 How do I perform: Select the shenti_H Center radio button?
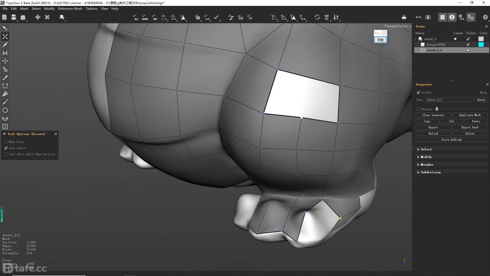(x=455, y=39)
